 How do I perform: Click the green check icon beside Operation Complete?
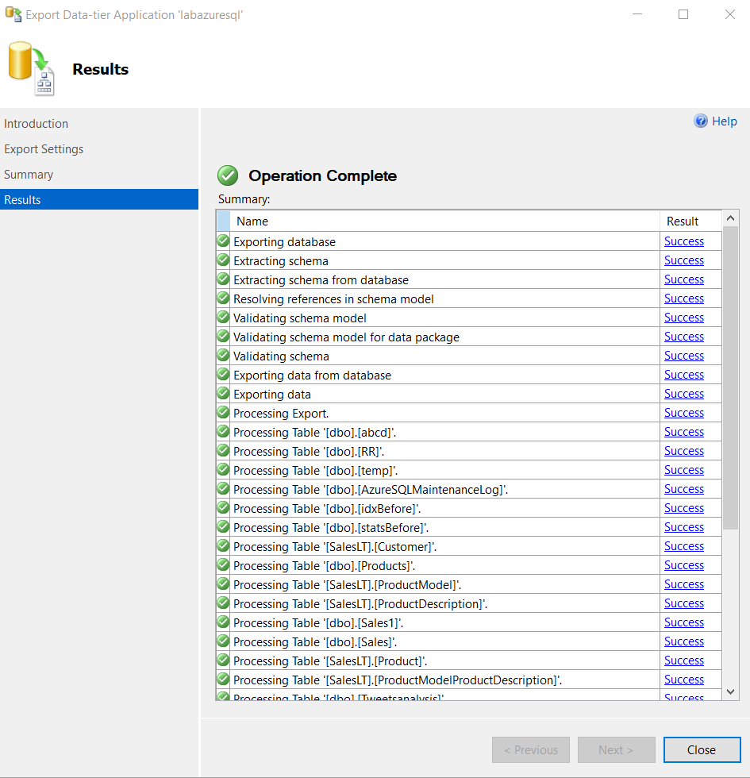click(228, 175)
